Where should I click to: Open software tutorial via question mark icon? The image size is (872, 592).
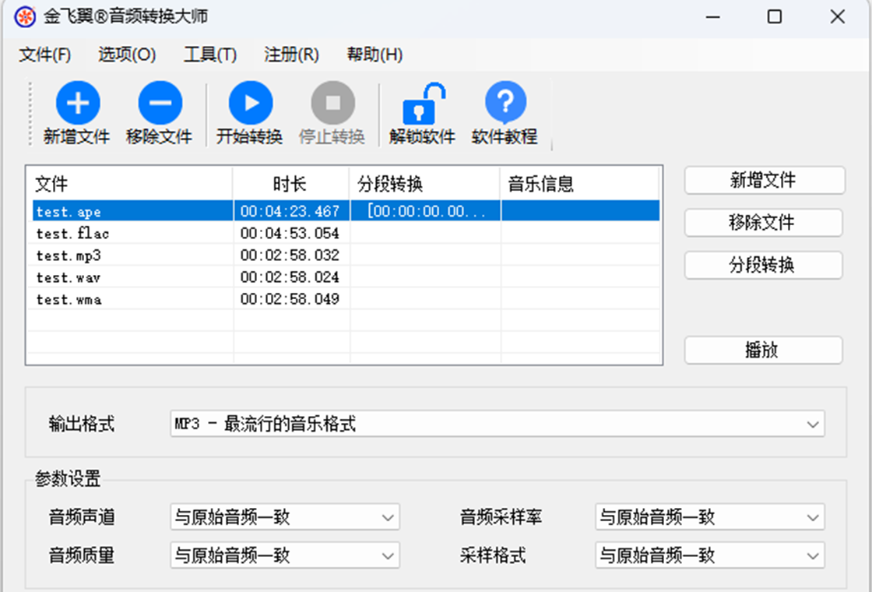pyautogui.click(x=505, y=103)
